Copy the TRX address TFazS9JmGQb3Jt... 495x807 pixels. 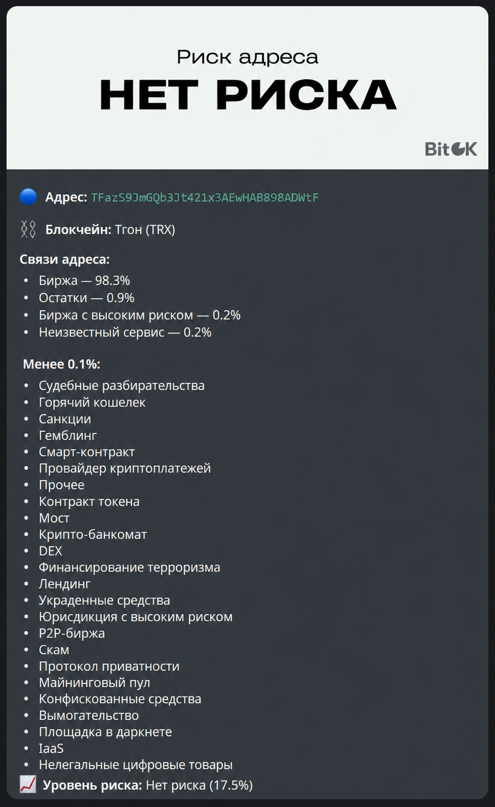tap(205, 197)
